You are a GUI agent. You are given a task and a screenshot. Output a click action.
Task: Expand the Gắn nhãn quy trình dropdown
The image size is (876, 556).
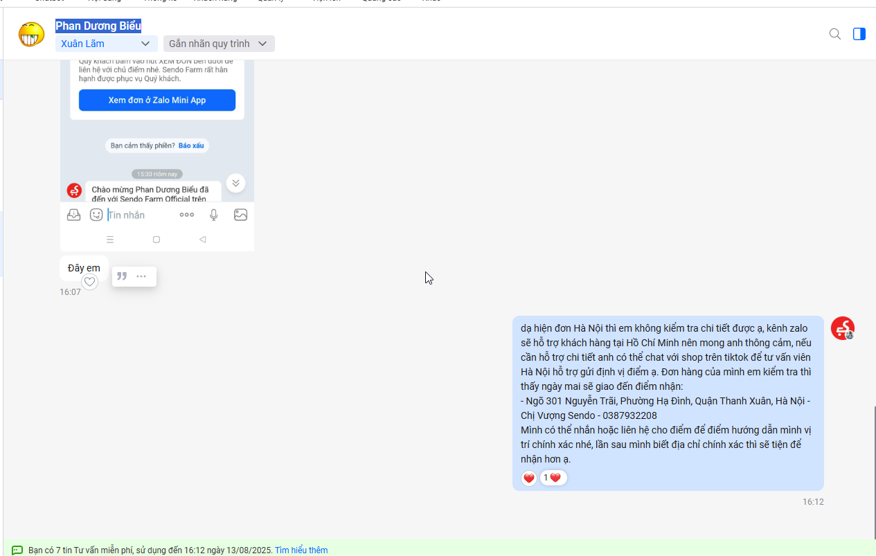tap(219, 44)
